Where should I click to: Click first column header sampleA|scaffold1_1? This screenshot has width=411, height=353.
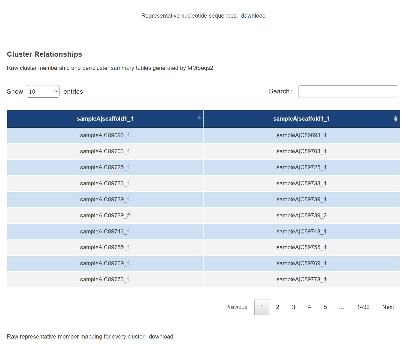(x=105, y=119)
